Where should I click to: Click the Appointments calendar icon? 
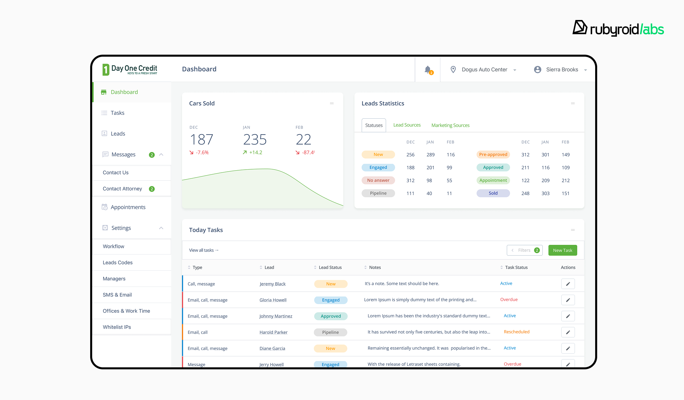(105, 207)
